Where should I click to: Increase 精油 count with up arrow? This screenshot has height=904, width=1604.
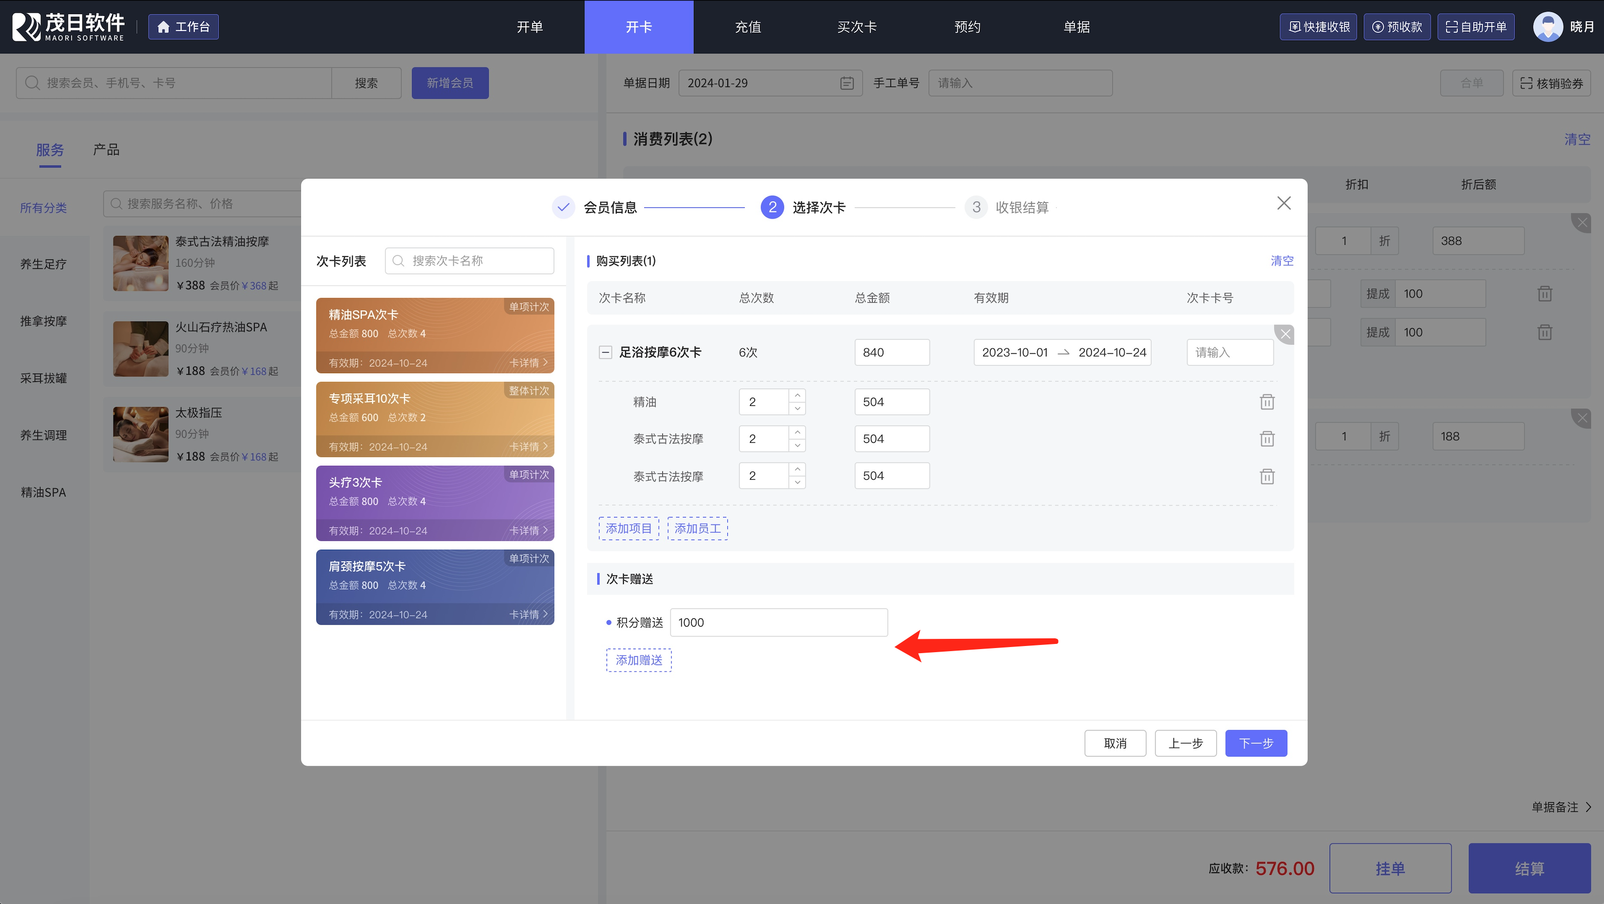797,395
